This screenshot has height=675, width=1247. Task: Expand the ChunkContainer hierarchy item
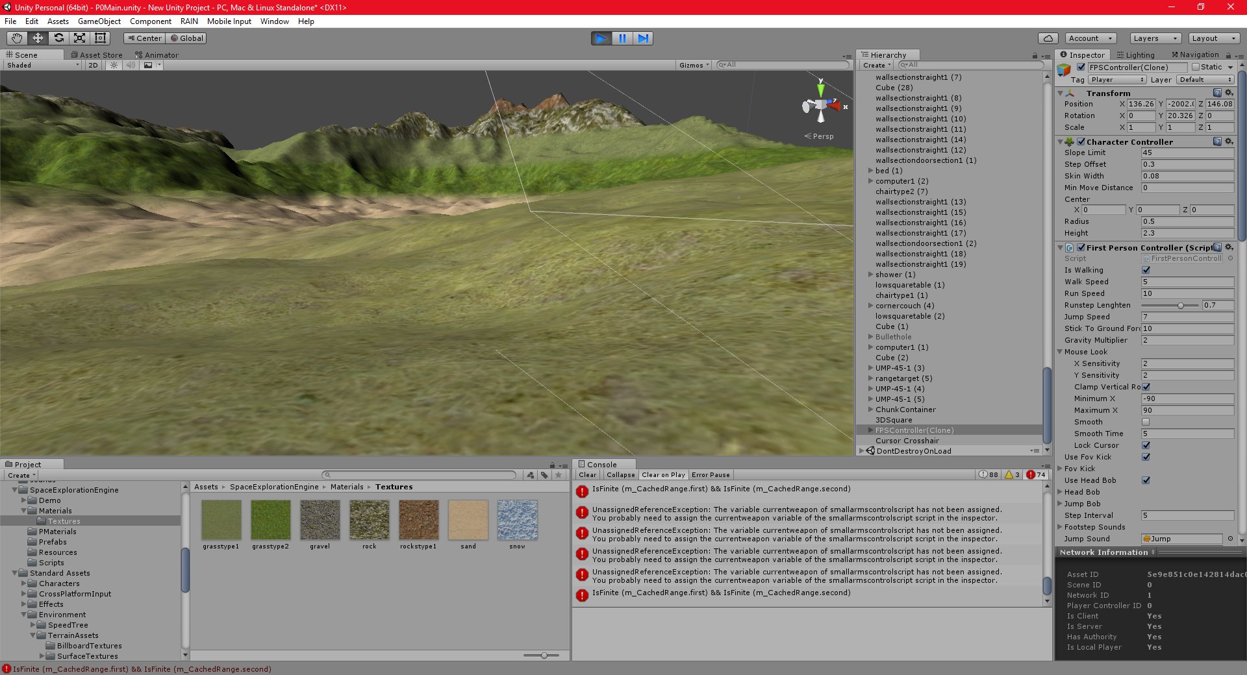(x=870, y=410)
